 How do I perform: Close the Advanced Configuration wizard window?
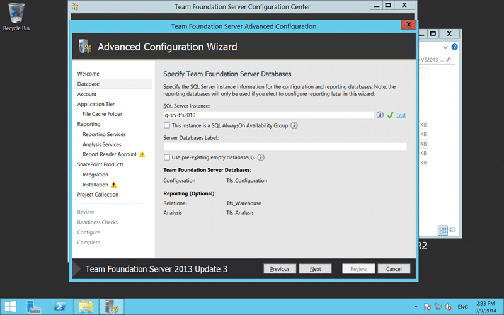pos(408,25)
